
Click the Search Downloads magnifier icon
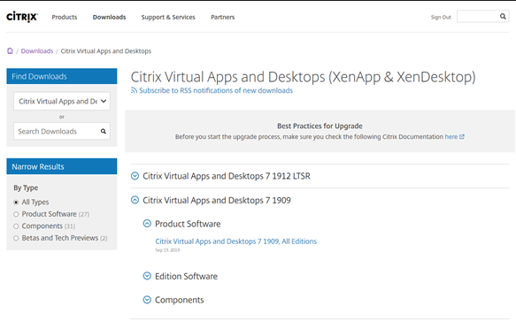pos(104,131)
